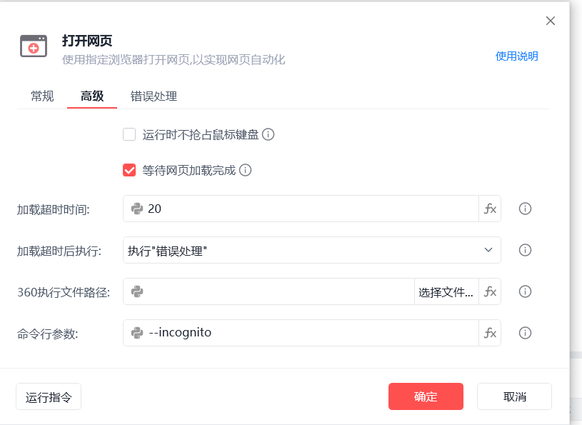The image size is (582, 425).
Task: Show info tooltip next to 等待网页加载完成
Action: click(245, 171)
